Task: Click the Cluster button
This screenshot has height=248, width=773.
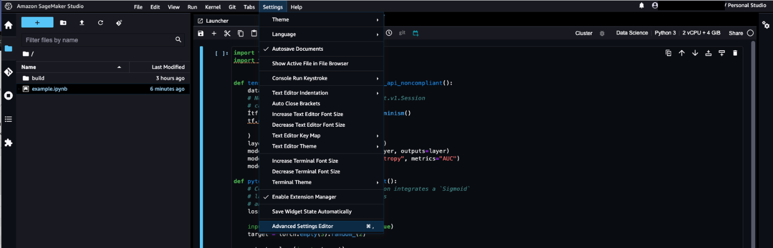Action: coord(584,33)
